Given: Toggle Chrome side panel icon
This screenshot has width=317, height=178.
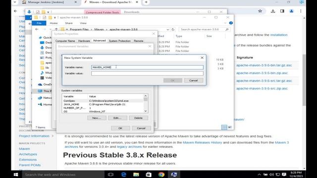Looking at the screenshot, I should click(282, 11).
